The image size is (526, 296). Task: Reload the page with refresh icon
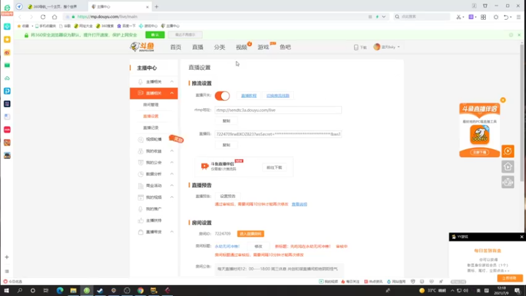tap(43, 17)
